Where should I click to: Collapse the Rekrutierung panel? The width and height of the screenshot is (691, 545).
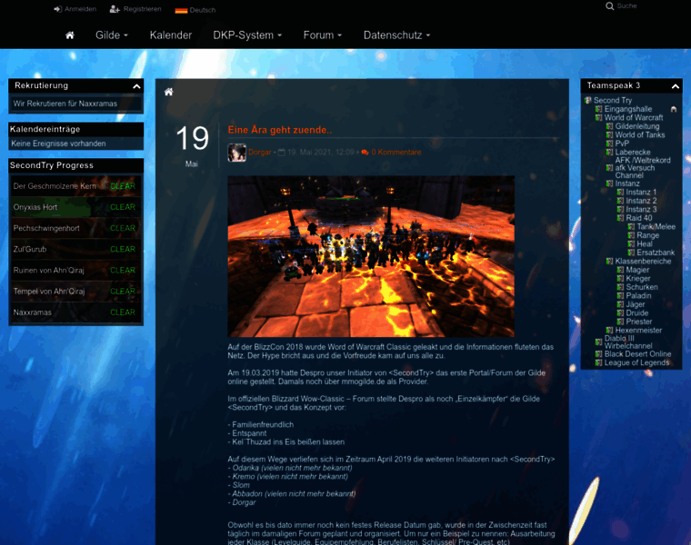click(x=136, y=86)
